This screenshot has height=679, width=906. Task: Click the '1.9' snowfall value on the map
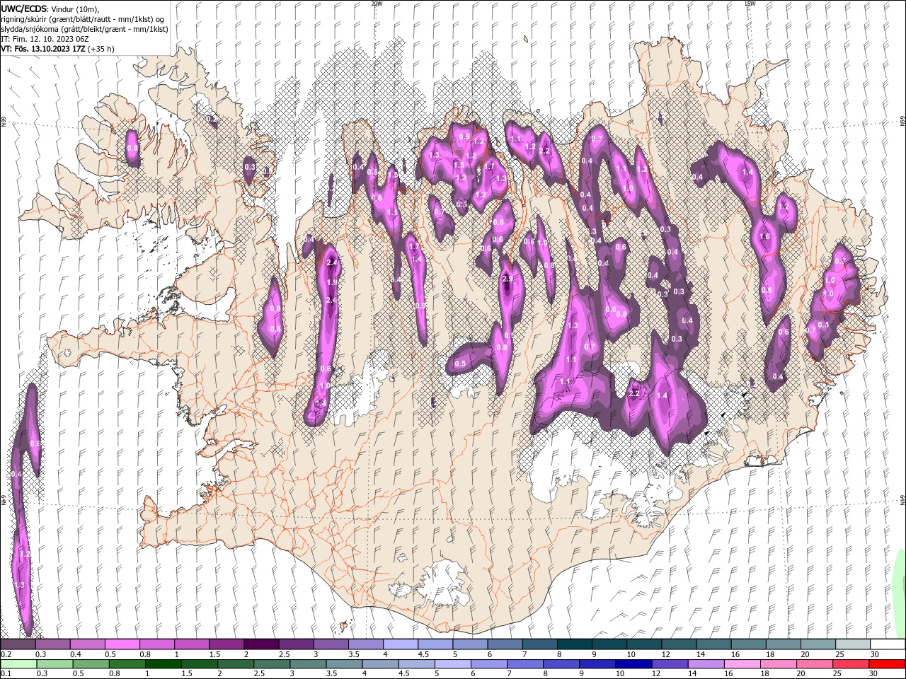[x=332, y=282]
